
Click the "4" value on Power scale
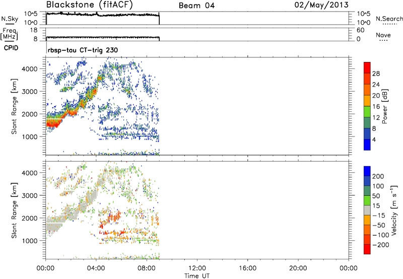(x=374, y=139)
